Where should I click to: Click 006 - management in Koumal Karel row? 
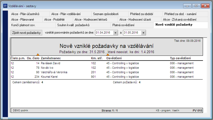tap(182, 77)
